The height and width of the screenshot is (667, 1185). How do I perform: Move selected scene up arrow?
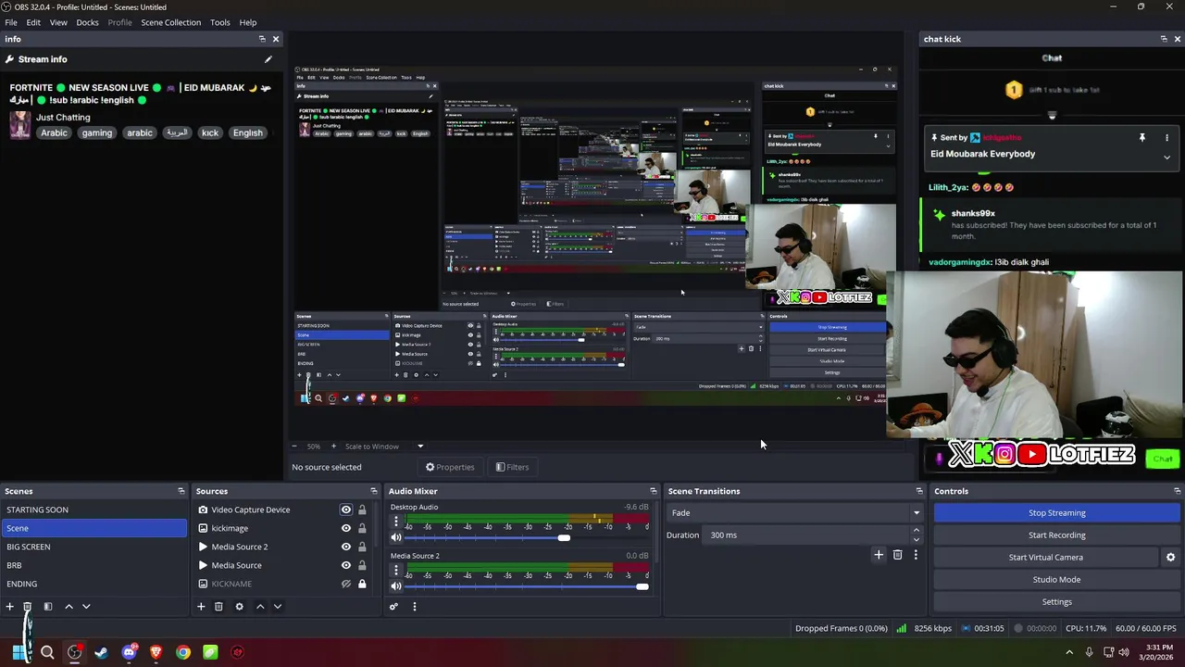pos(69,607)
